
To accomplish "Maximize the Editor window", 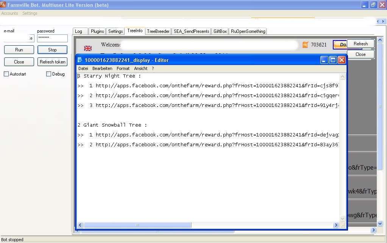I will [333, 60].
